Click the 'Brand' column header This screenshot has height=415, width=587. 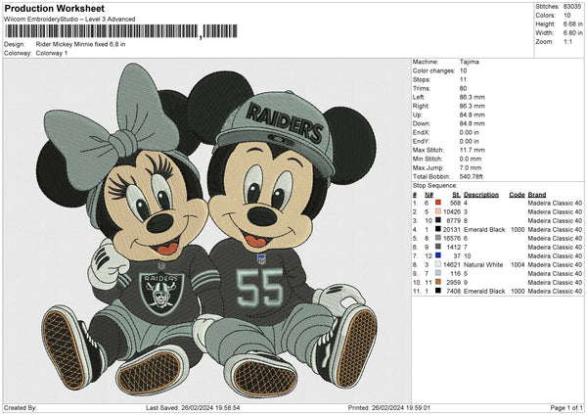coord(537,195)
